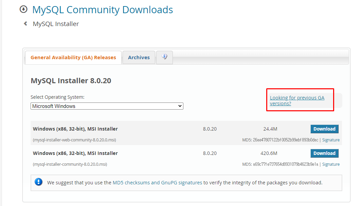Download the 24.4M web community installer
The width and height of the screenshot is (362, 206).
tap(324, 129)
